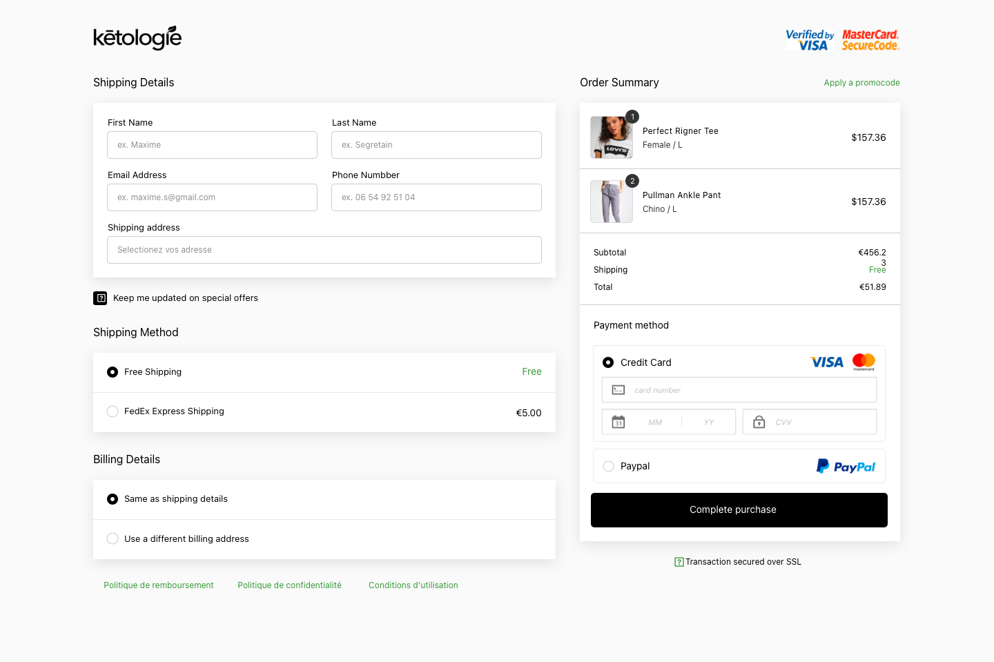Screen dimensions: 994x662
Task: Open Politique de remboursement
Action: (159, 585)
